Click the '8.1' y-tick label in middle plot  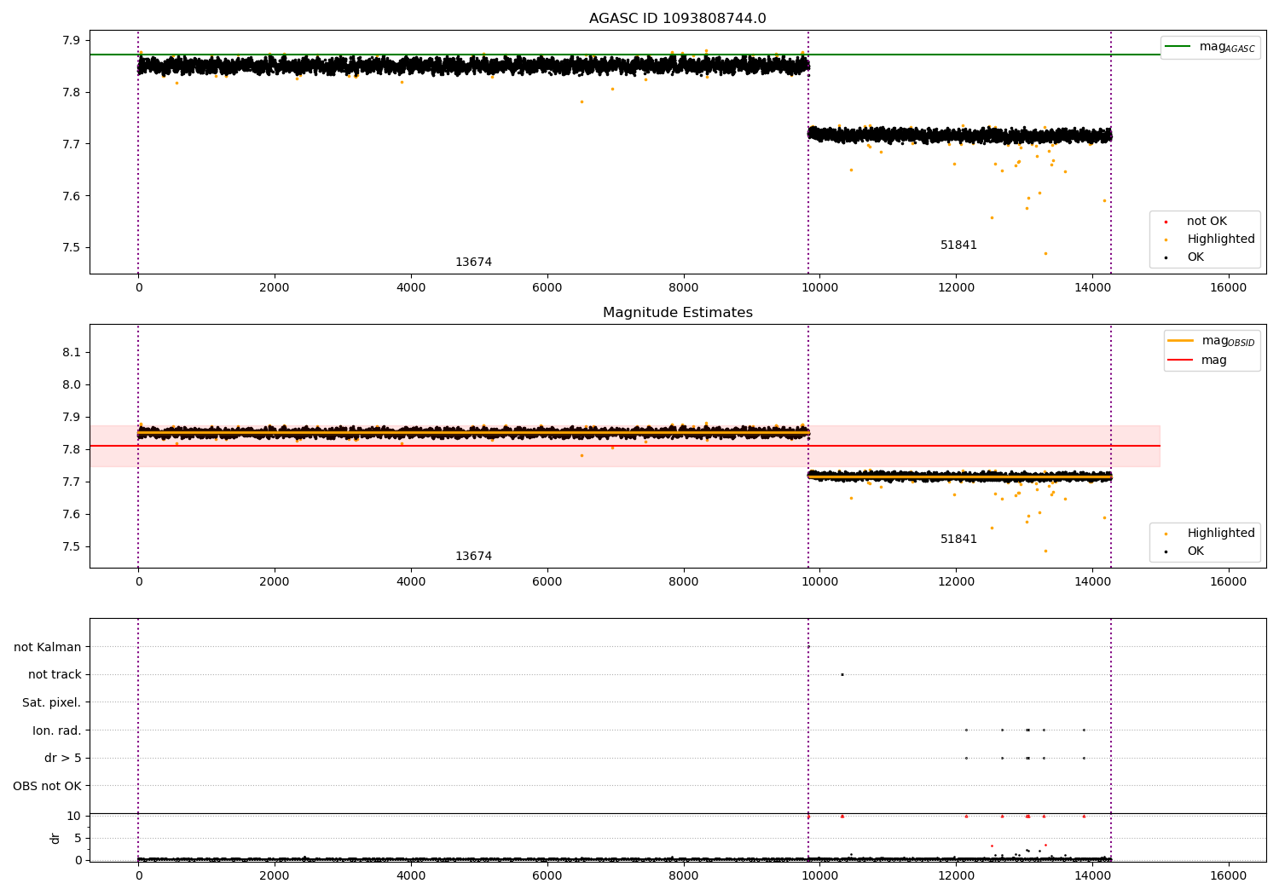71,353
